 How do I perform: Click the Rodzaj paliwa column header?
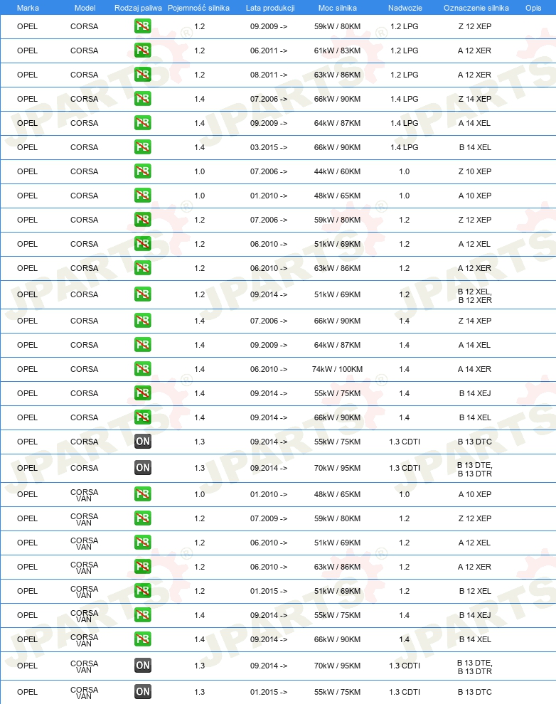pyautogui.click(x=138, y=8)
